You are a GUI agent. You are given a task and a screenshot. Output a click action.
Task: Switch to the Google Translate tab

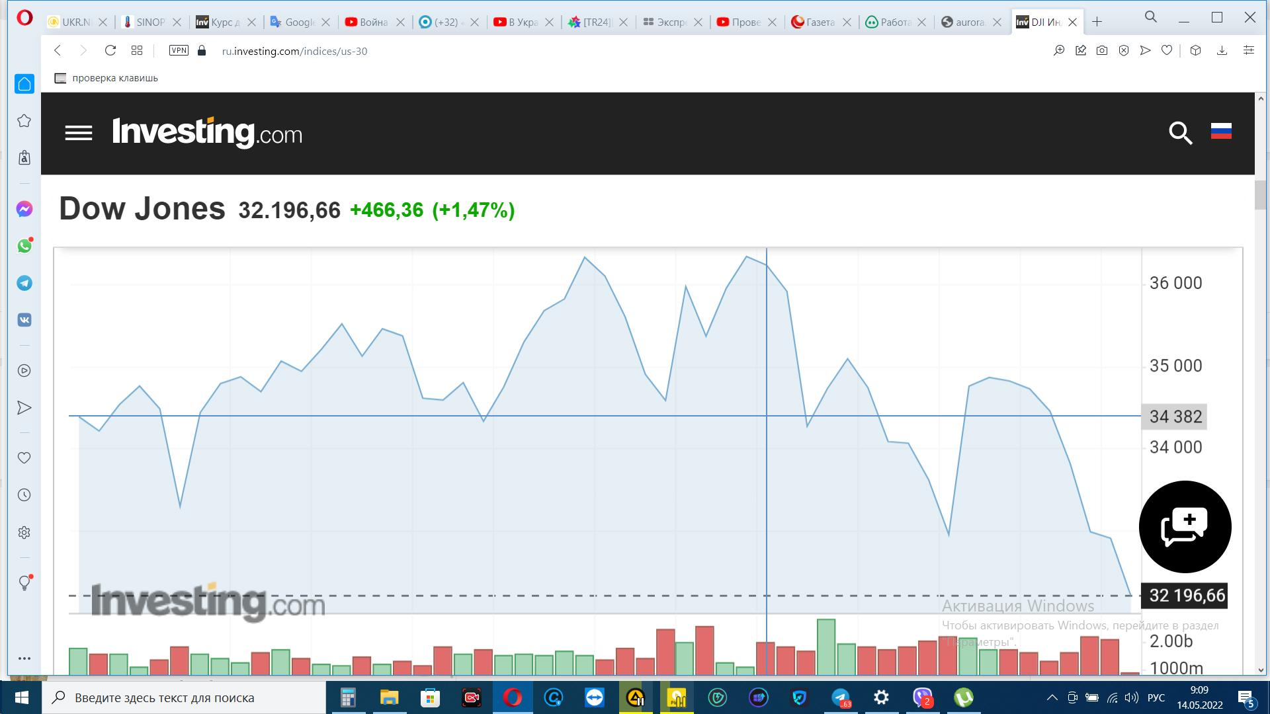[x=300, y=22]
